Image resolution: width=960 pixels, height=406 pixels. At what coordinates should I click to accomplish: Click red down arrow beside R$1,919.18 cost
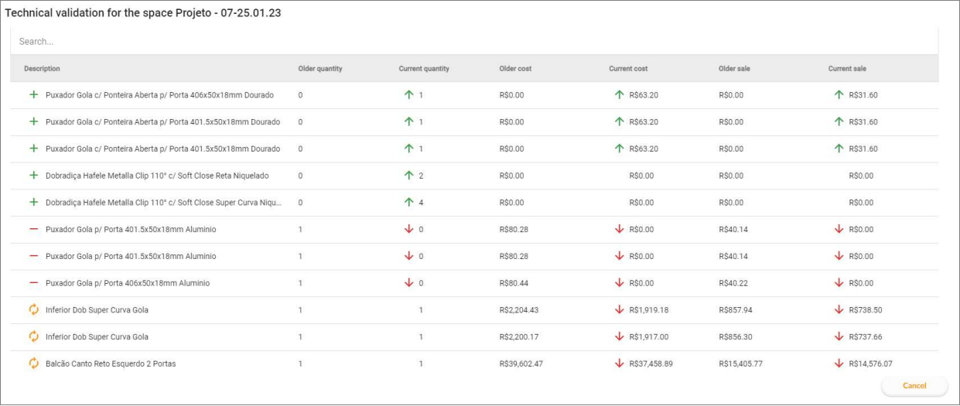click(619, 310)
